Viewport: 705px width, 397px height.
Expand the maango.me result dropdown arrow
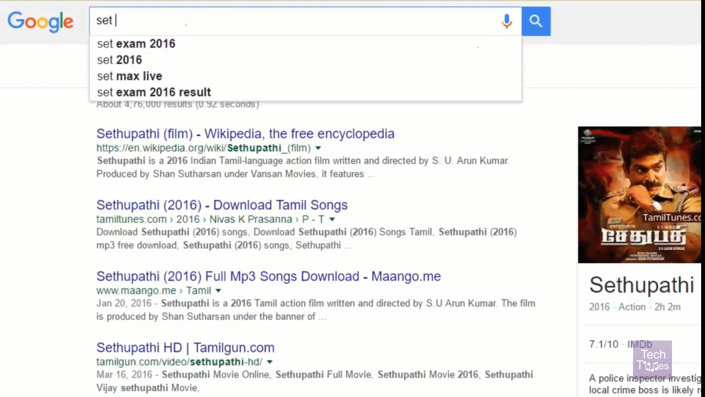[x=218, y=291]
